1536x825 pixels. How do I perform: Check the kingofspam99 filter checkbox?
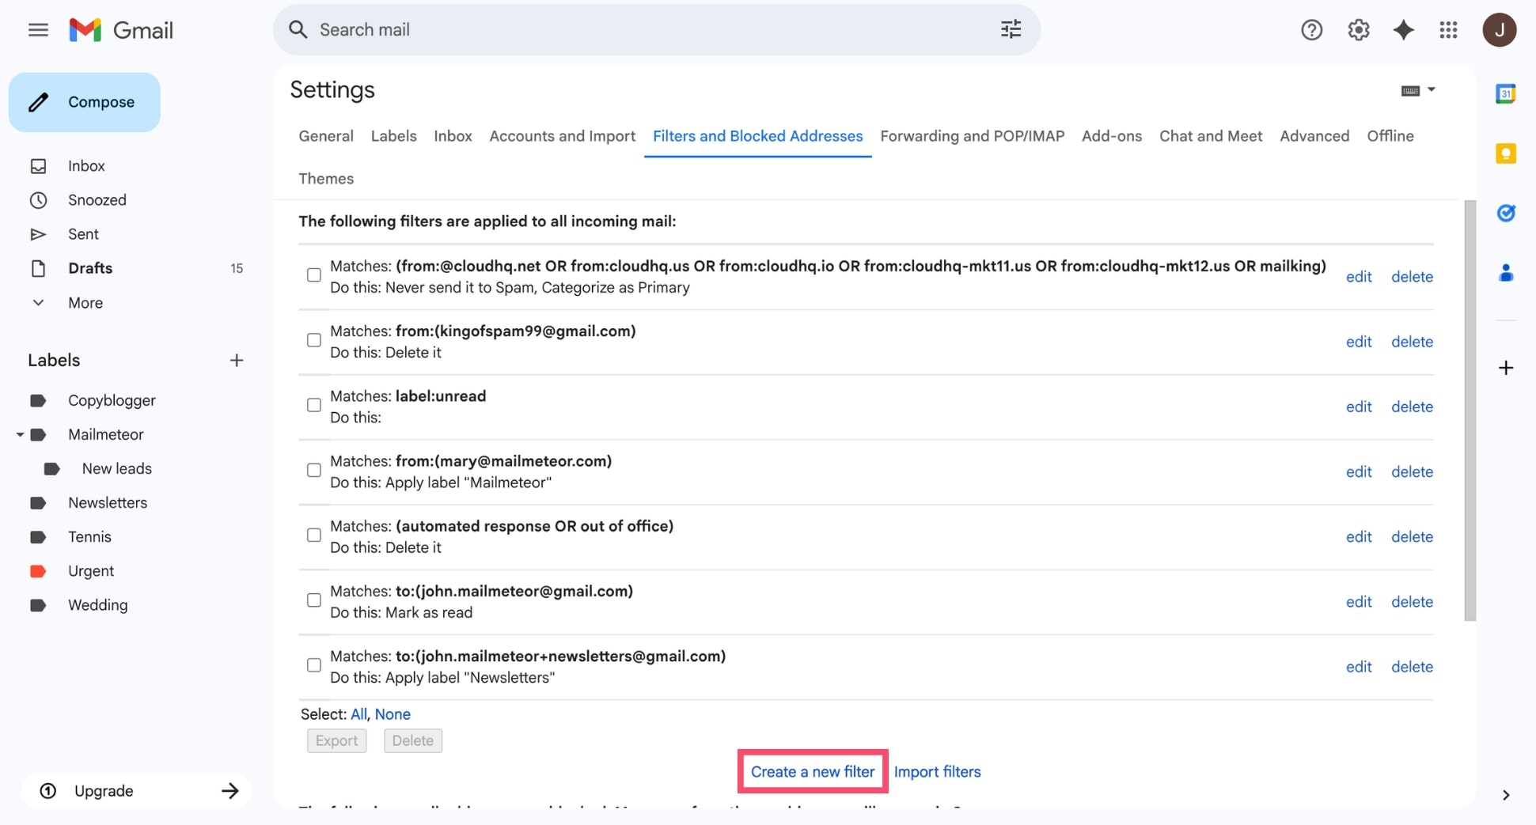tap(313, 340)
